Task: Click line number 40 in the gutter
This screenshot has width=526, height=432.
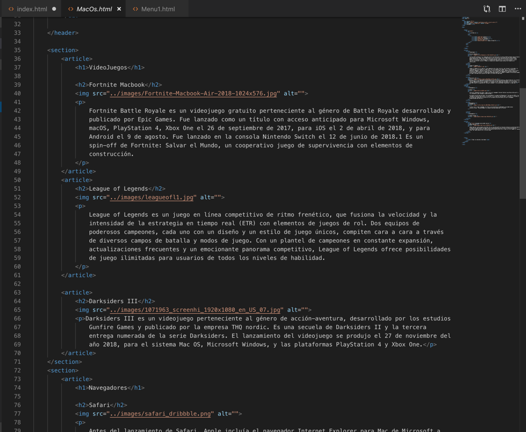Action: click(19, 93)
